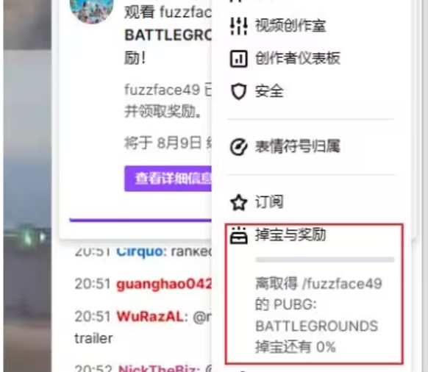This screenshot has width=428, height=372.
Task: Click username Cirquo in chat
Action: click(141, 251)
